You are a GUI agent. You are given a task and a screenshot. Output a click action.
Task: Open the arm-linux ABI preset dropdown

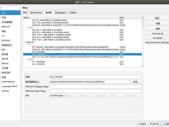coord(58,96)
